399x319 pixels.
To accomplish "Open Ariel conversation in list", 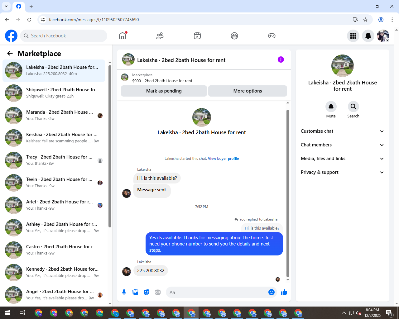I will click(x=54, y=205).
